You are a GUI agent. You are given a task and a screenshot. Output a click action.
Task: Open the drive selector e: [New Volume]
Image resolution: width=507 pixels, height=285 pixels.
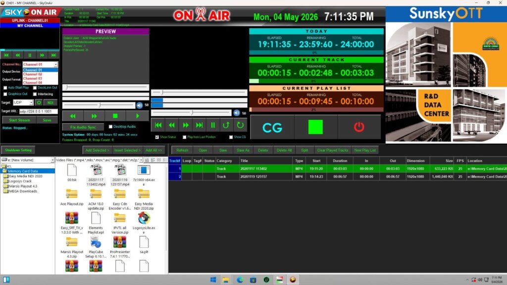tap(28, 160)
